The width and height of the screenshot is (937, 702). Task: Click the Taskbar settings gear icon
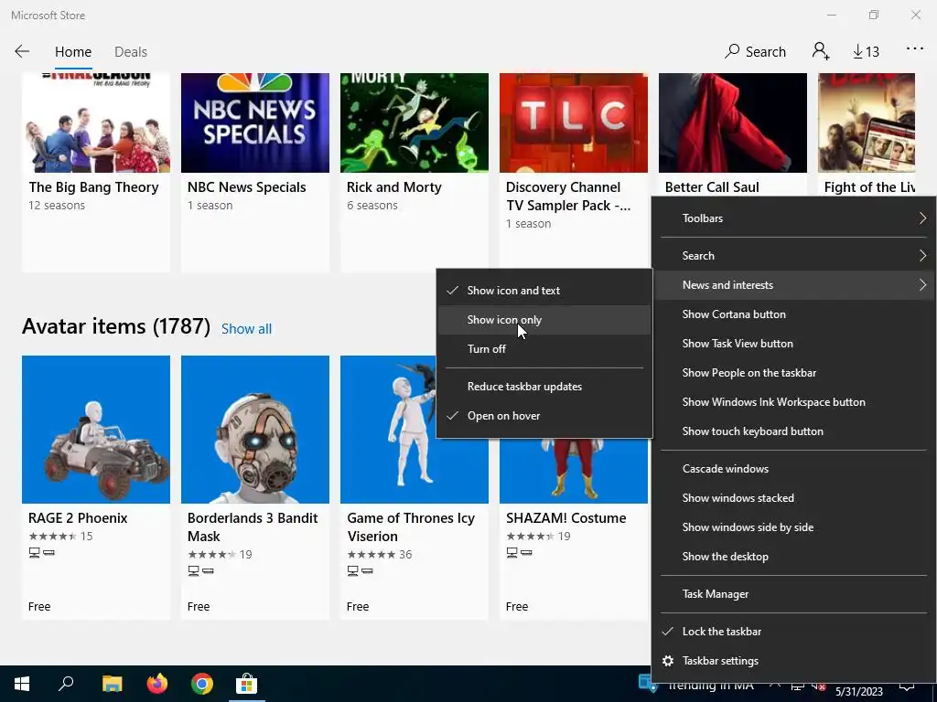click(x=668, y=661)
